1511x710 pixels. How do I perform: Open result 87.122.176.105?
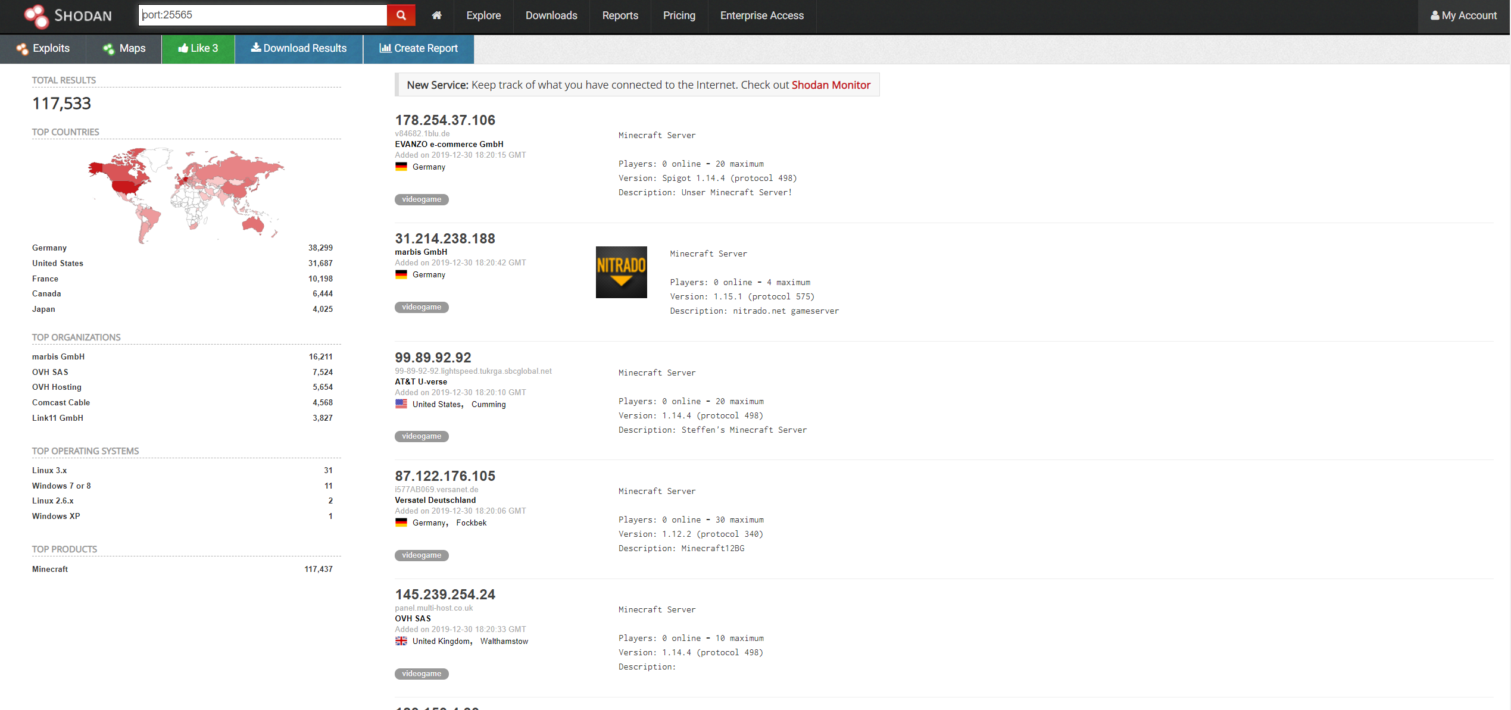pos(445,476)
